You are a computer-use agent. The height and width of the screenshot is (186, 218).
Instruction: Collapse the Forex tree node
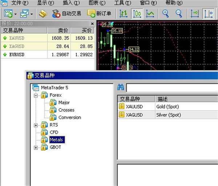pyautogui.click(x=36, y=95)
